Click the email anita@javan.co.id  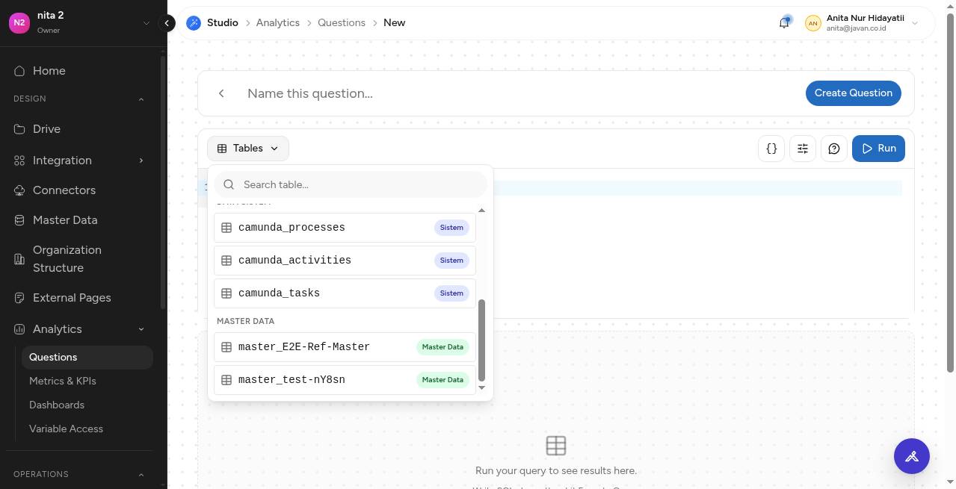pos(857,28)
